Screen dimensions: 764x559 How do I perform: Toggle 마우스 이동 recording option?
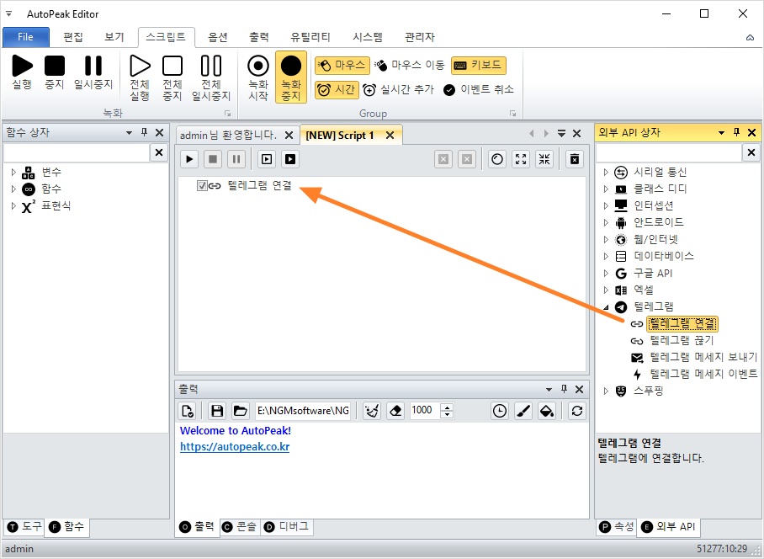tap(410, 65)
